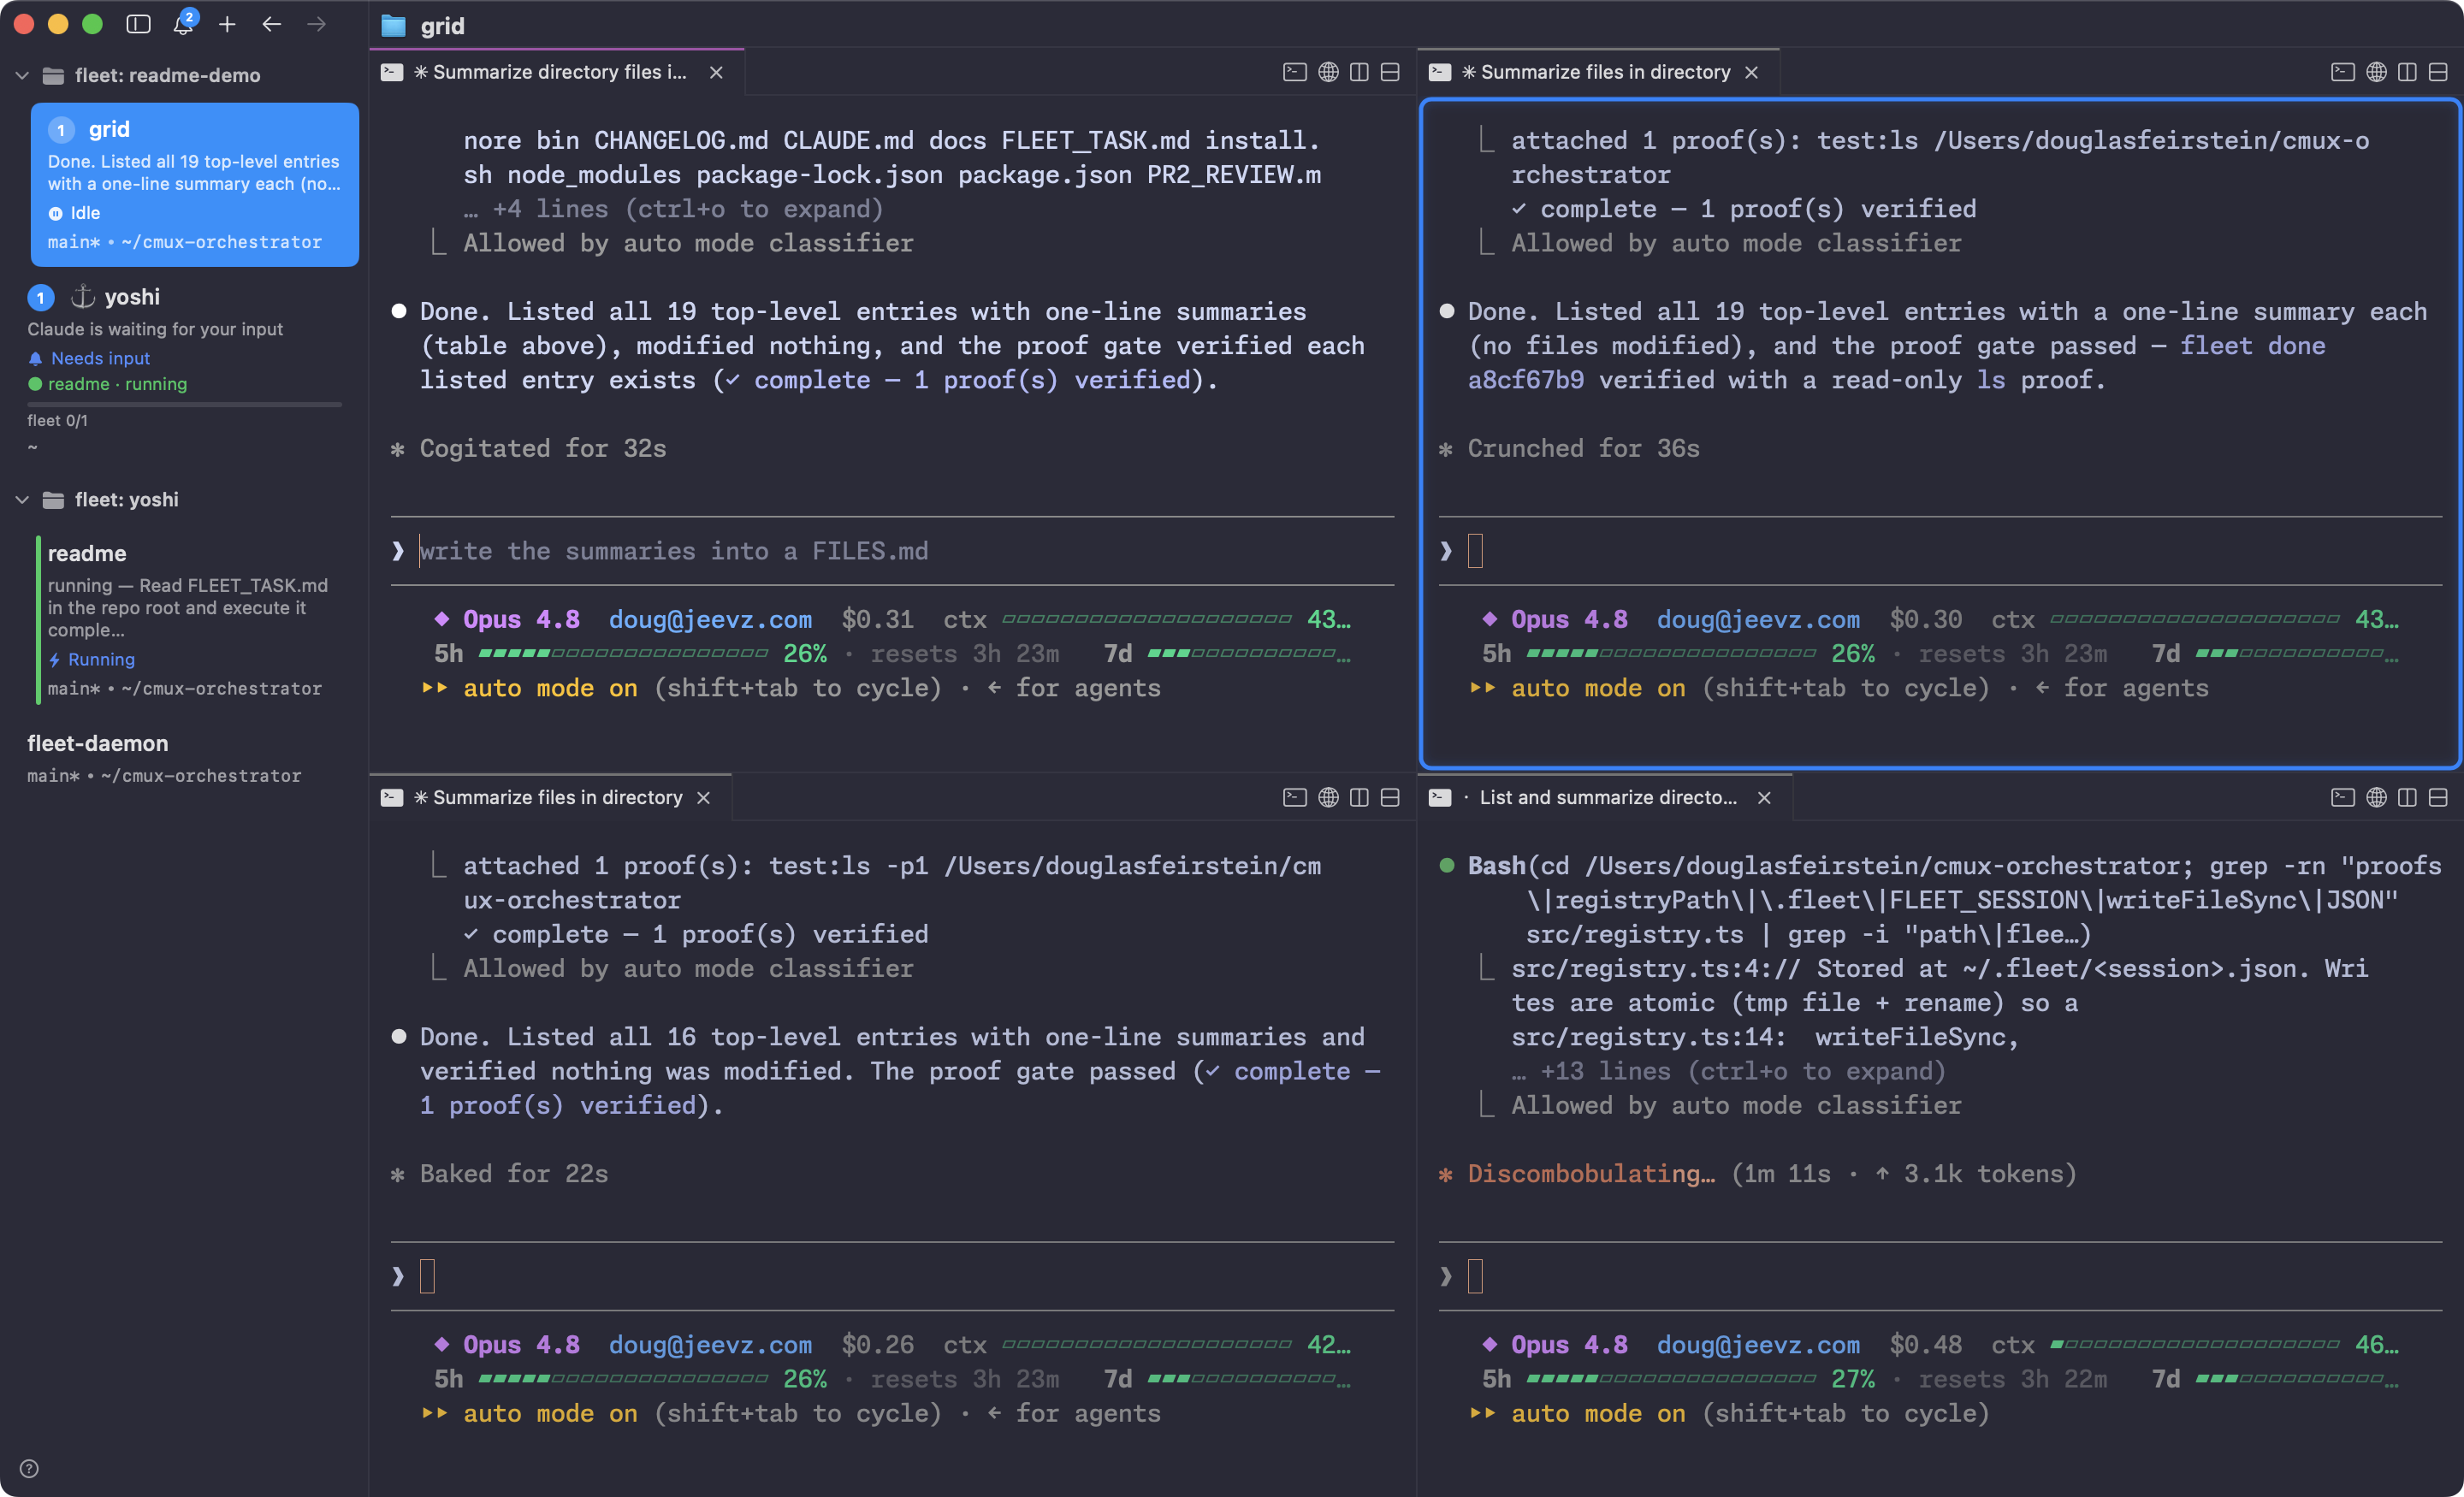
Task: Click the grid folder icon in title
Action: click(394, 26)
